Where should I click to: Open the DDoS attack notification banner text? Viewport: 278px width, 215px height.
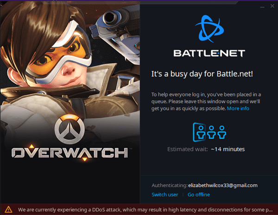[x=145, y=210]
